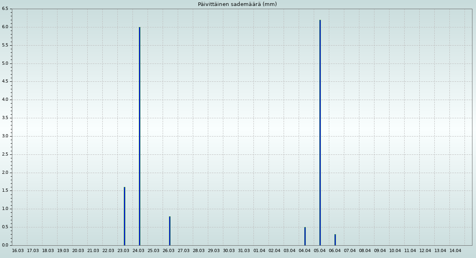Click the small bar on 26.03
This screenshot has width=476, height=258.
pyautogui.click(x=170, y=231)
